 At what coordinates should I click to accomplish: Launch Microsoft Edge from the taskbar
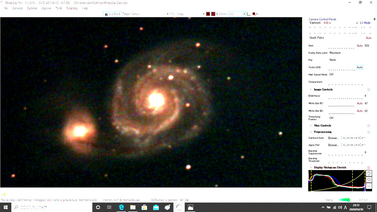121,207
